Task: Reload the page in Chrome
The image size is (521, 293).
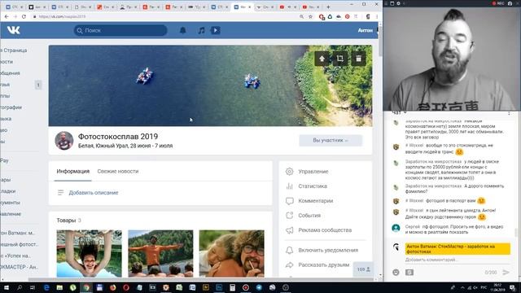Action: (x=24, y=16)
